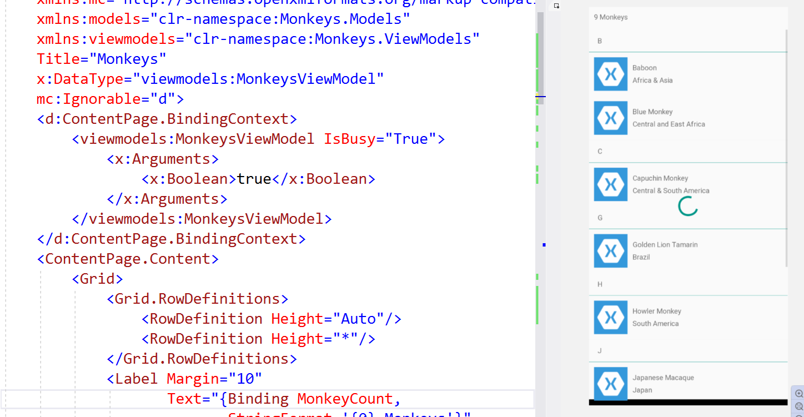Click the closing </Grid.RowDefinitions> tag
The image size is (804, 417).
[202, 359]
